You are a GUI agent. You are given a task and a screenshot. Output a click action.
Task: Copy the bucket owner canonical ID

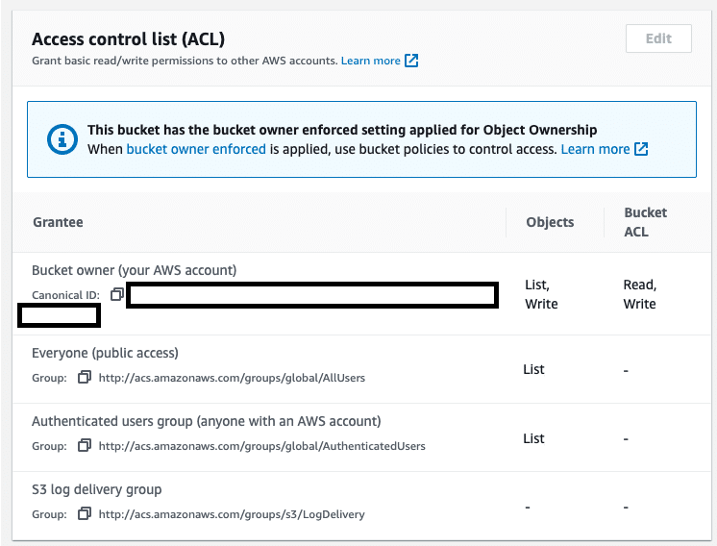[117, 294]
